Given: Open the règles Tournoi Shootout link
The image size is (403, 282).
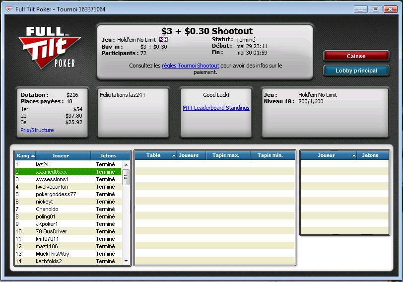Looking at the screenshot, I should 191,66.
